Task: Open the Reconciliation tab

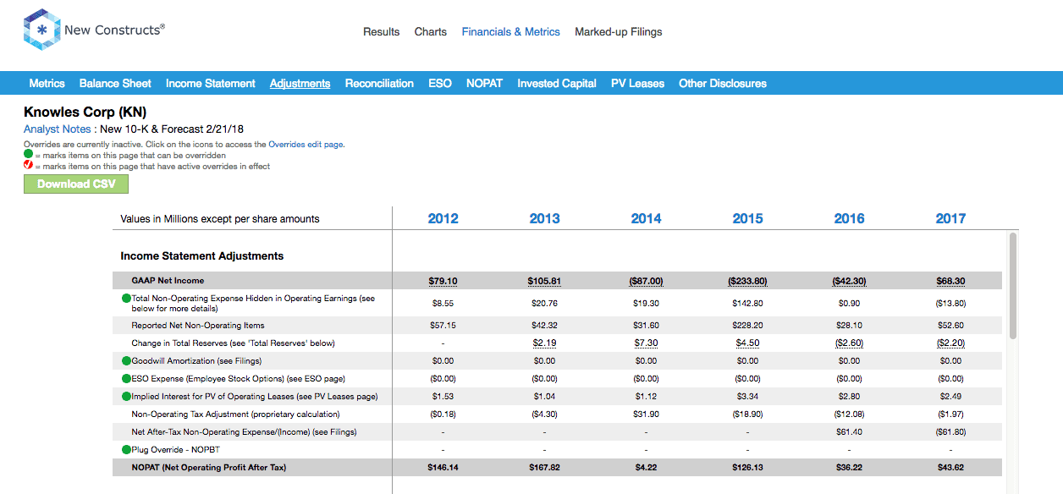Action: pos(379,84)
